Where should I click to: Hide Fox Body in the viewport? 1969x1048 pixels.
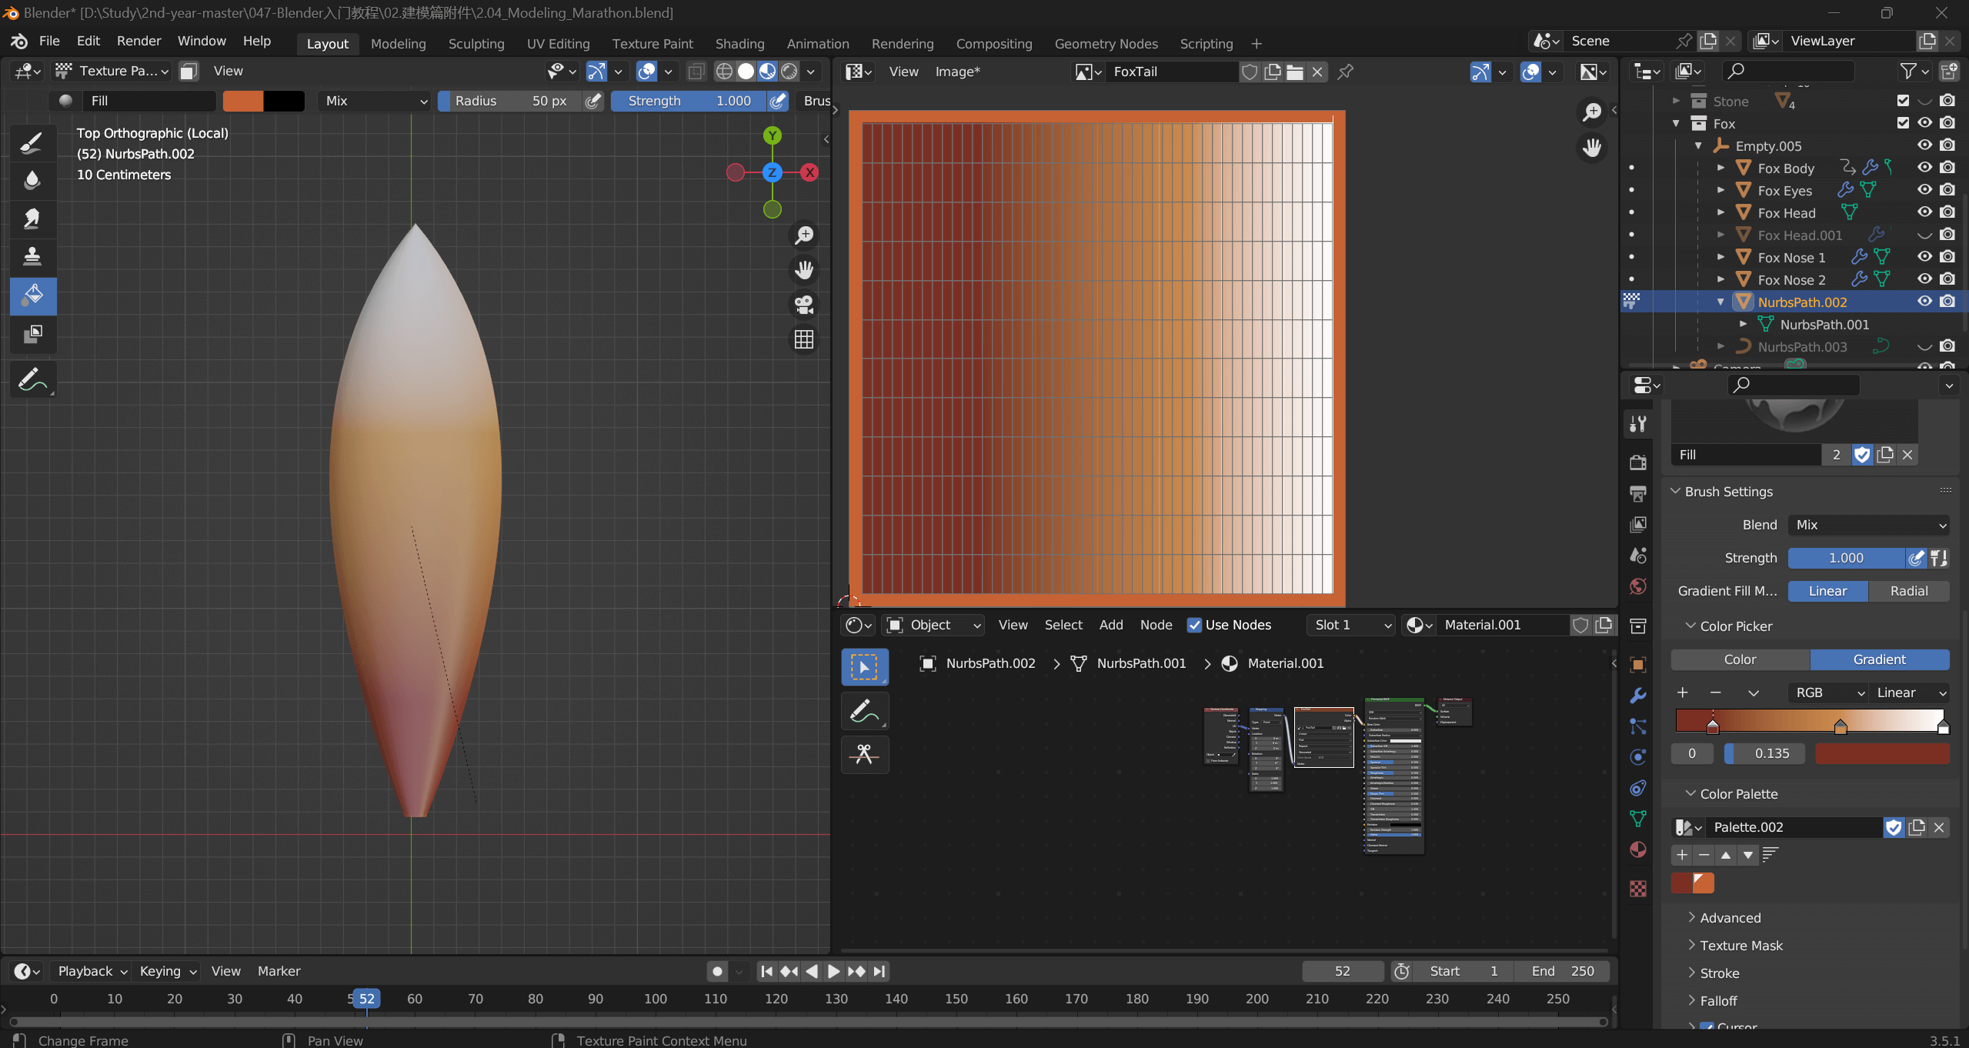coord(1924,167)
